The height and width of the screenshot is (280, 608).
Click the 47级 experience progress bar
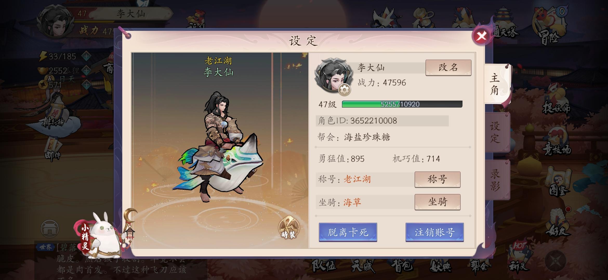[x=402, y=104]
